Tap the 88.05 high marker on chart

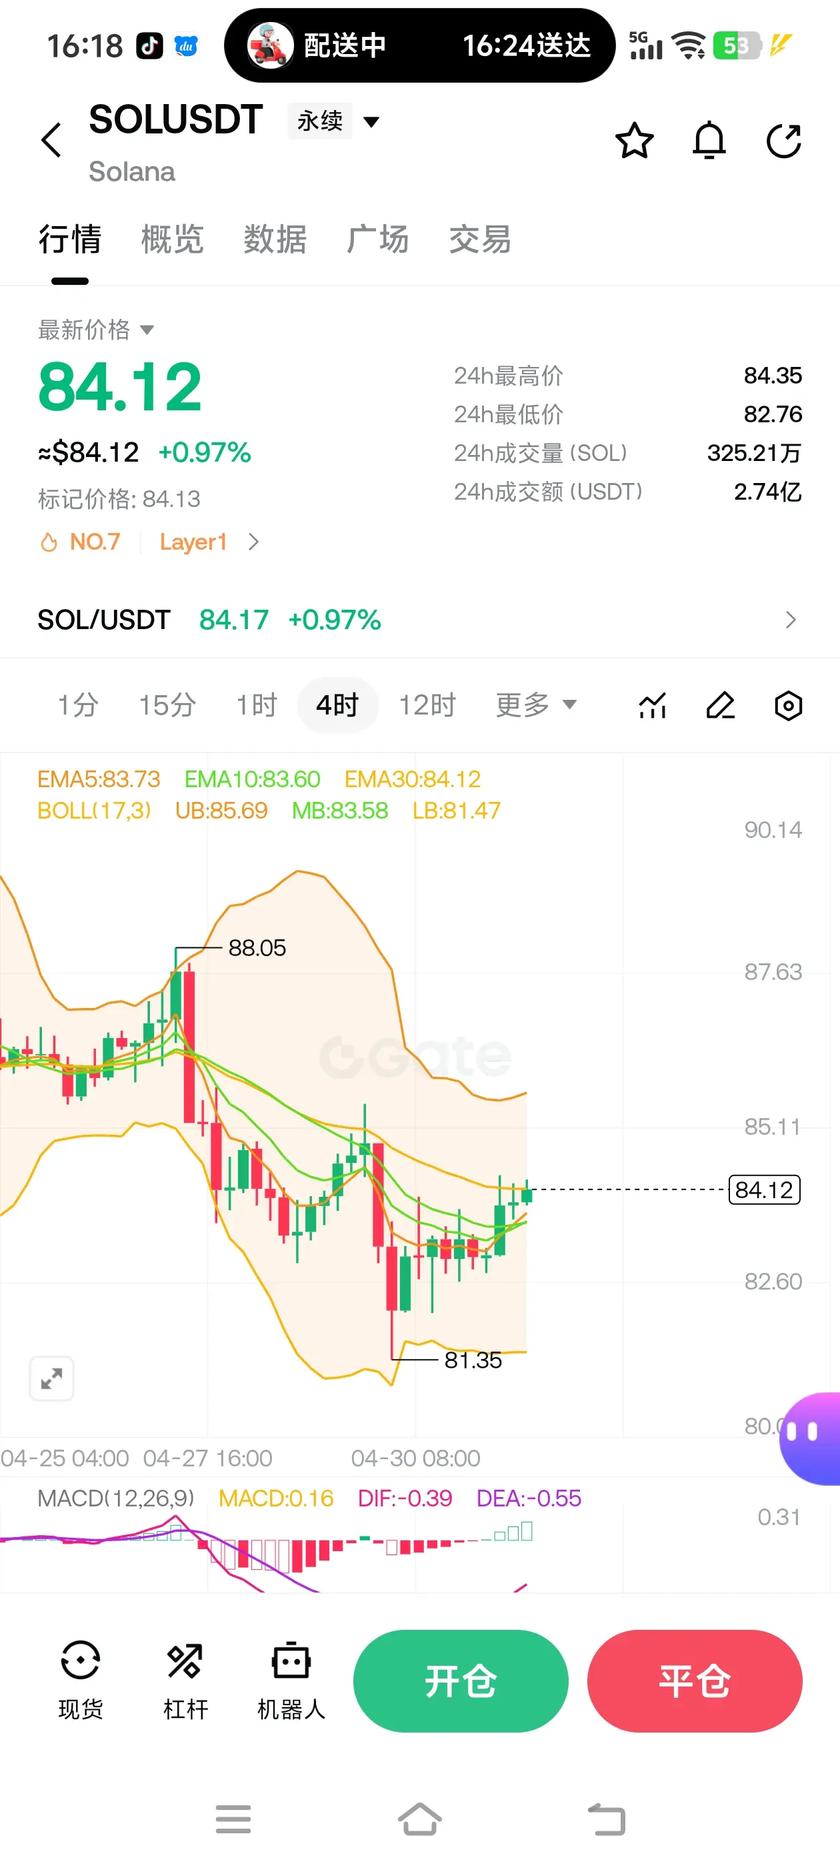point(257,948)
